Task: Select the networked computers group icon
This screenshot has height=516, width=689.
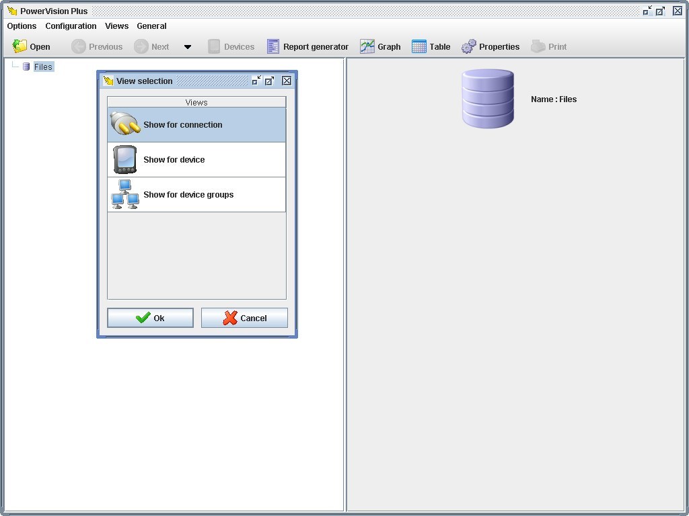Action: pos(125,194)
